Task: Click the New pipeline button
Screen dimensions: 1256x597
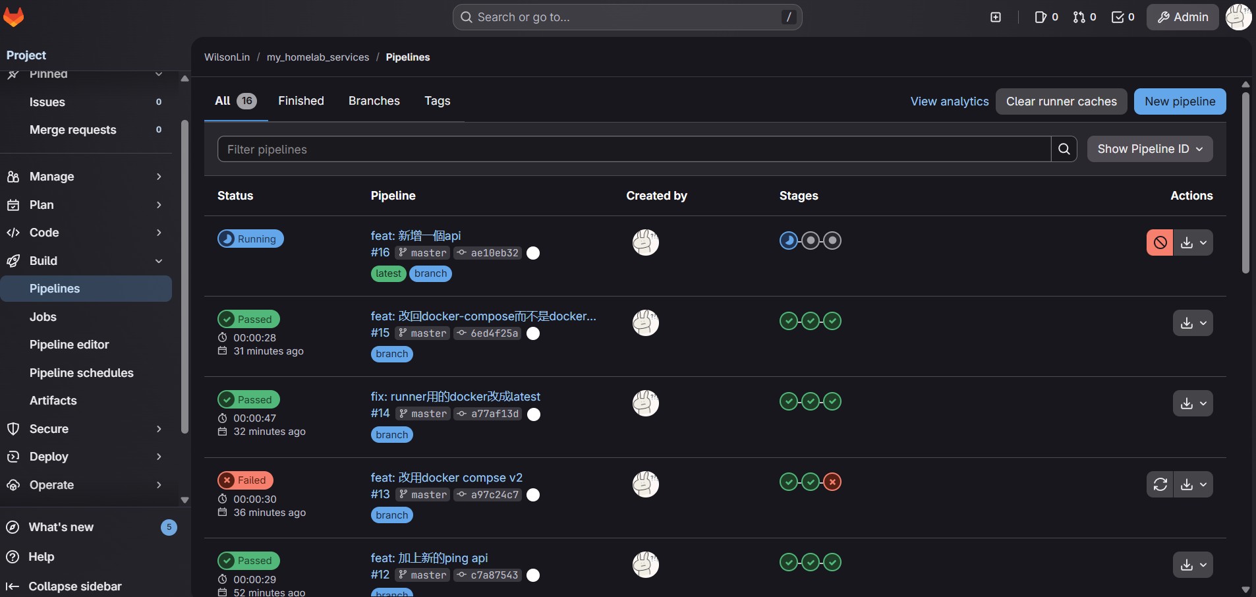Action: [1180, 101]
